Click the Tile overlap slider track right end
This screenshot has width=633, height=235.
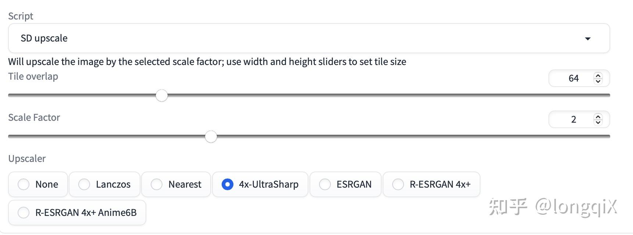click(607, 95)
